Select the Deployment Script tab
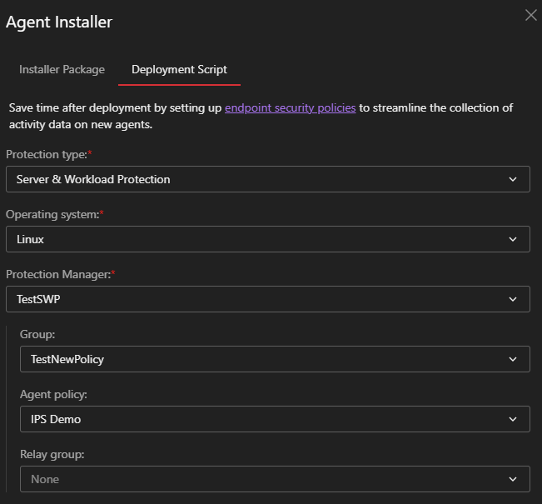This screenshot has width=542, height=504. pyautogui.click(x=179, y=70)
